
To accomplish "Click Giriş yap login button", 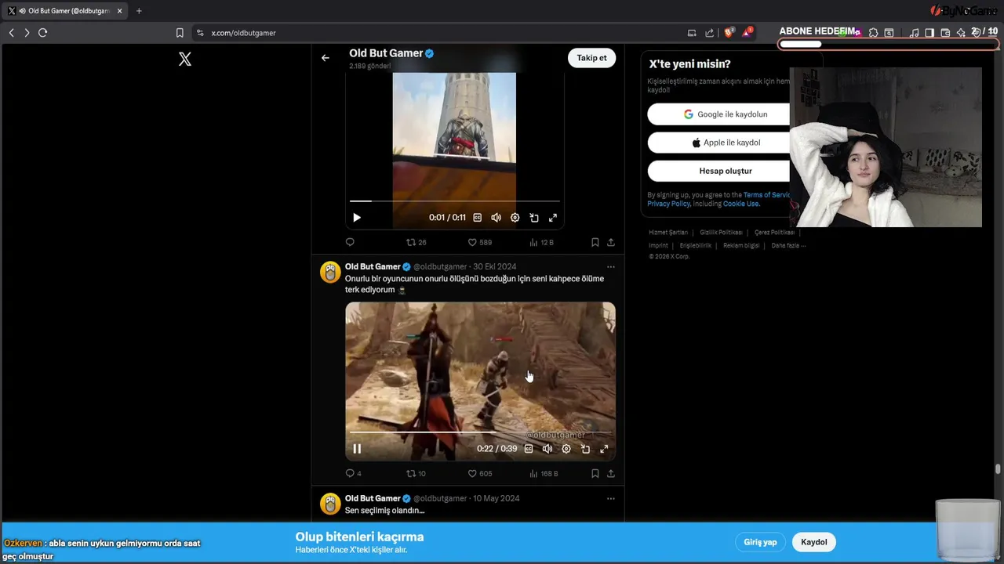I will tap(760, 542).
